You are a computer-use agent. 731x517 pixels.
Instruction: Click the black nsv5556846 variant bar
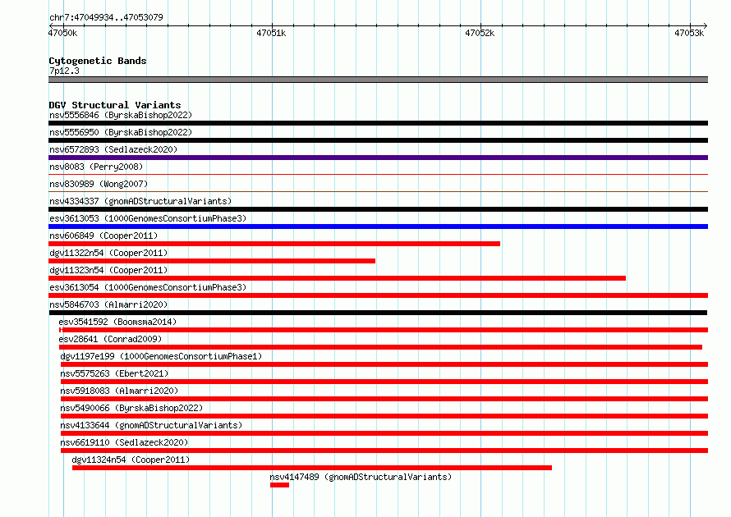point(378,123)
